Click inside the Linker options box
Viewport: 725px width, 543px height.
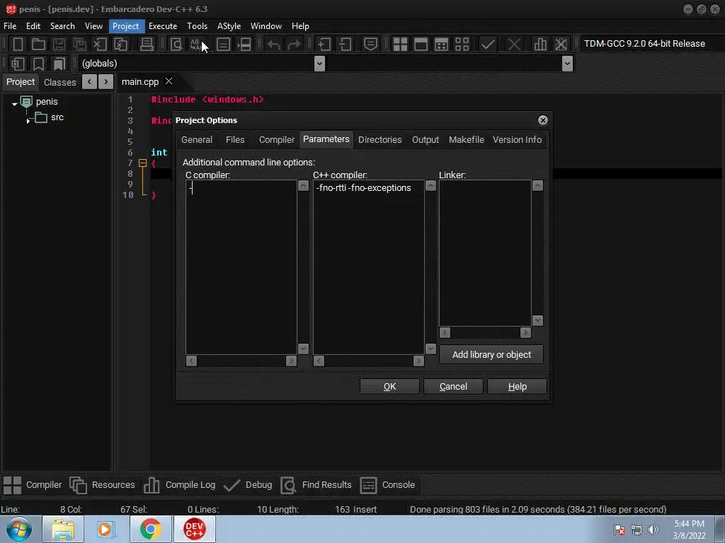click(x=485, y=253)
